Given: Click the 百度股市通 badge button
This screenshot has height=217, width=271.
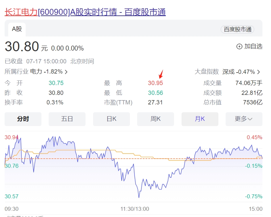Looking at the screenshot, I should point(237,29).
